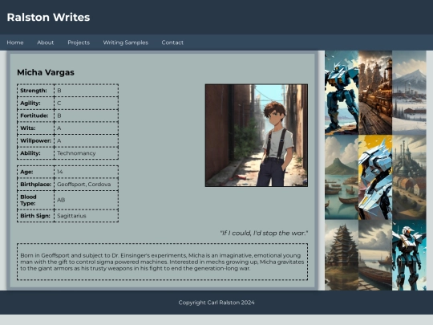Viewport: 433px width, 325px height.
Task: Click the quote "If I could, I'd stop the war."
Action: pos(264,233)
